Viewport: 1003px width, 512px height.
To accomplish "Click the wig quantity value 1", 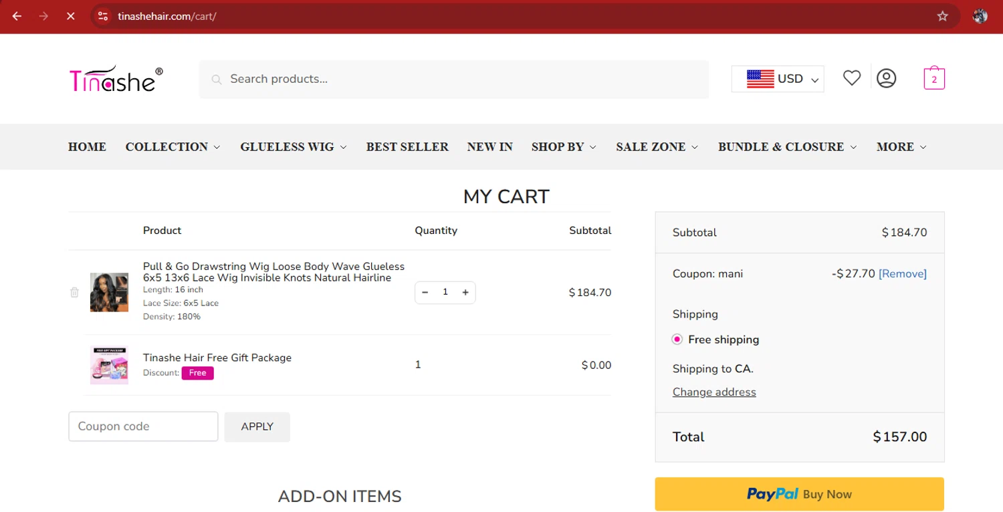I will [445, 292].
